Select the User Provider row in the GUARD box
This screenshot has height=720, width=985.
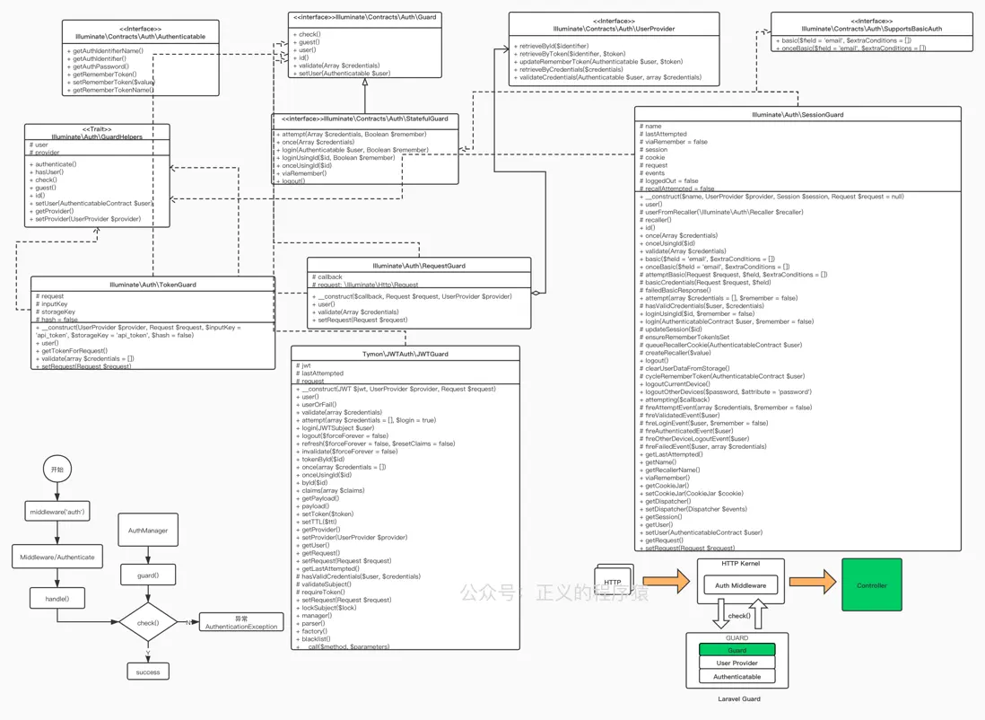pos(738,663)
